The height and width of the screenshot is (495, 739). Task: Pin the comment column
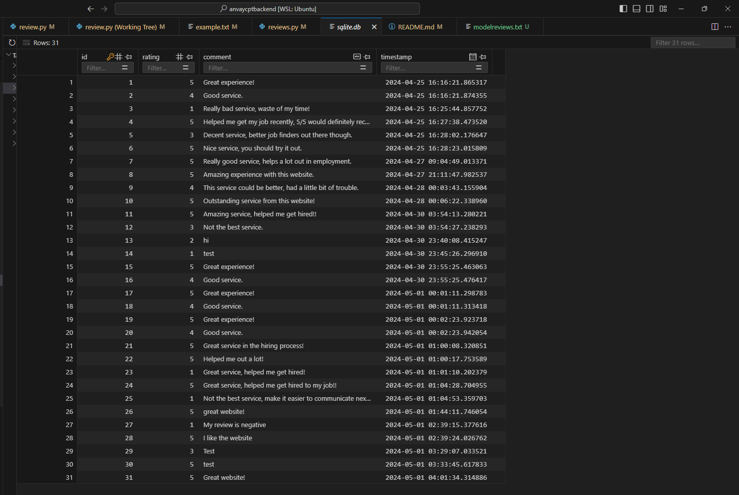coord(367,57)
